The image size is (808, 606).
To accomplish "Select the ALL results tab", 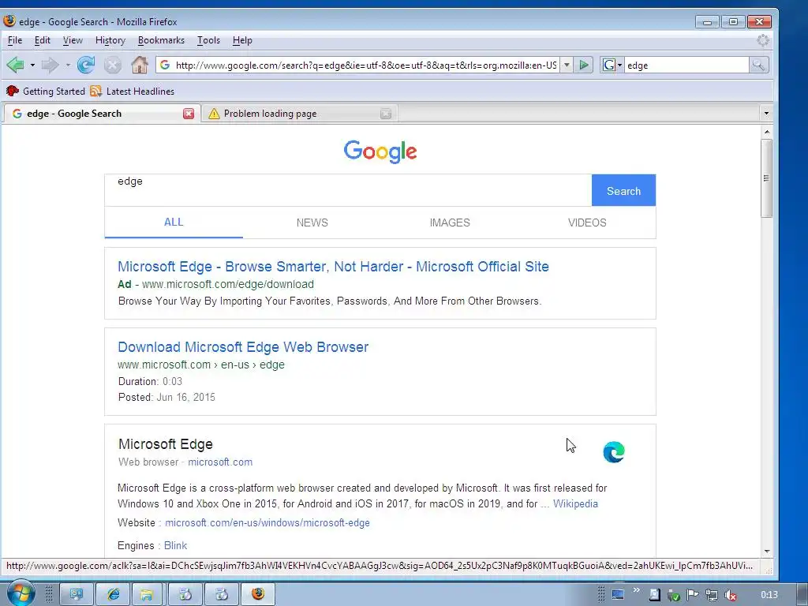I will pos(174,222).
